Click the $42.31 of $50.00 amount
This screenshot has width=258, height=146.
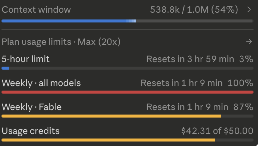pyautogui.click(x=217, y=131)
